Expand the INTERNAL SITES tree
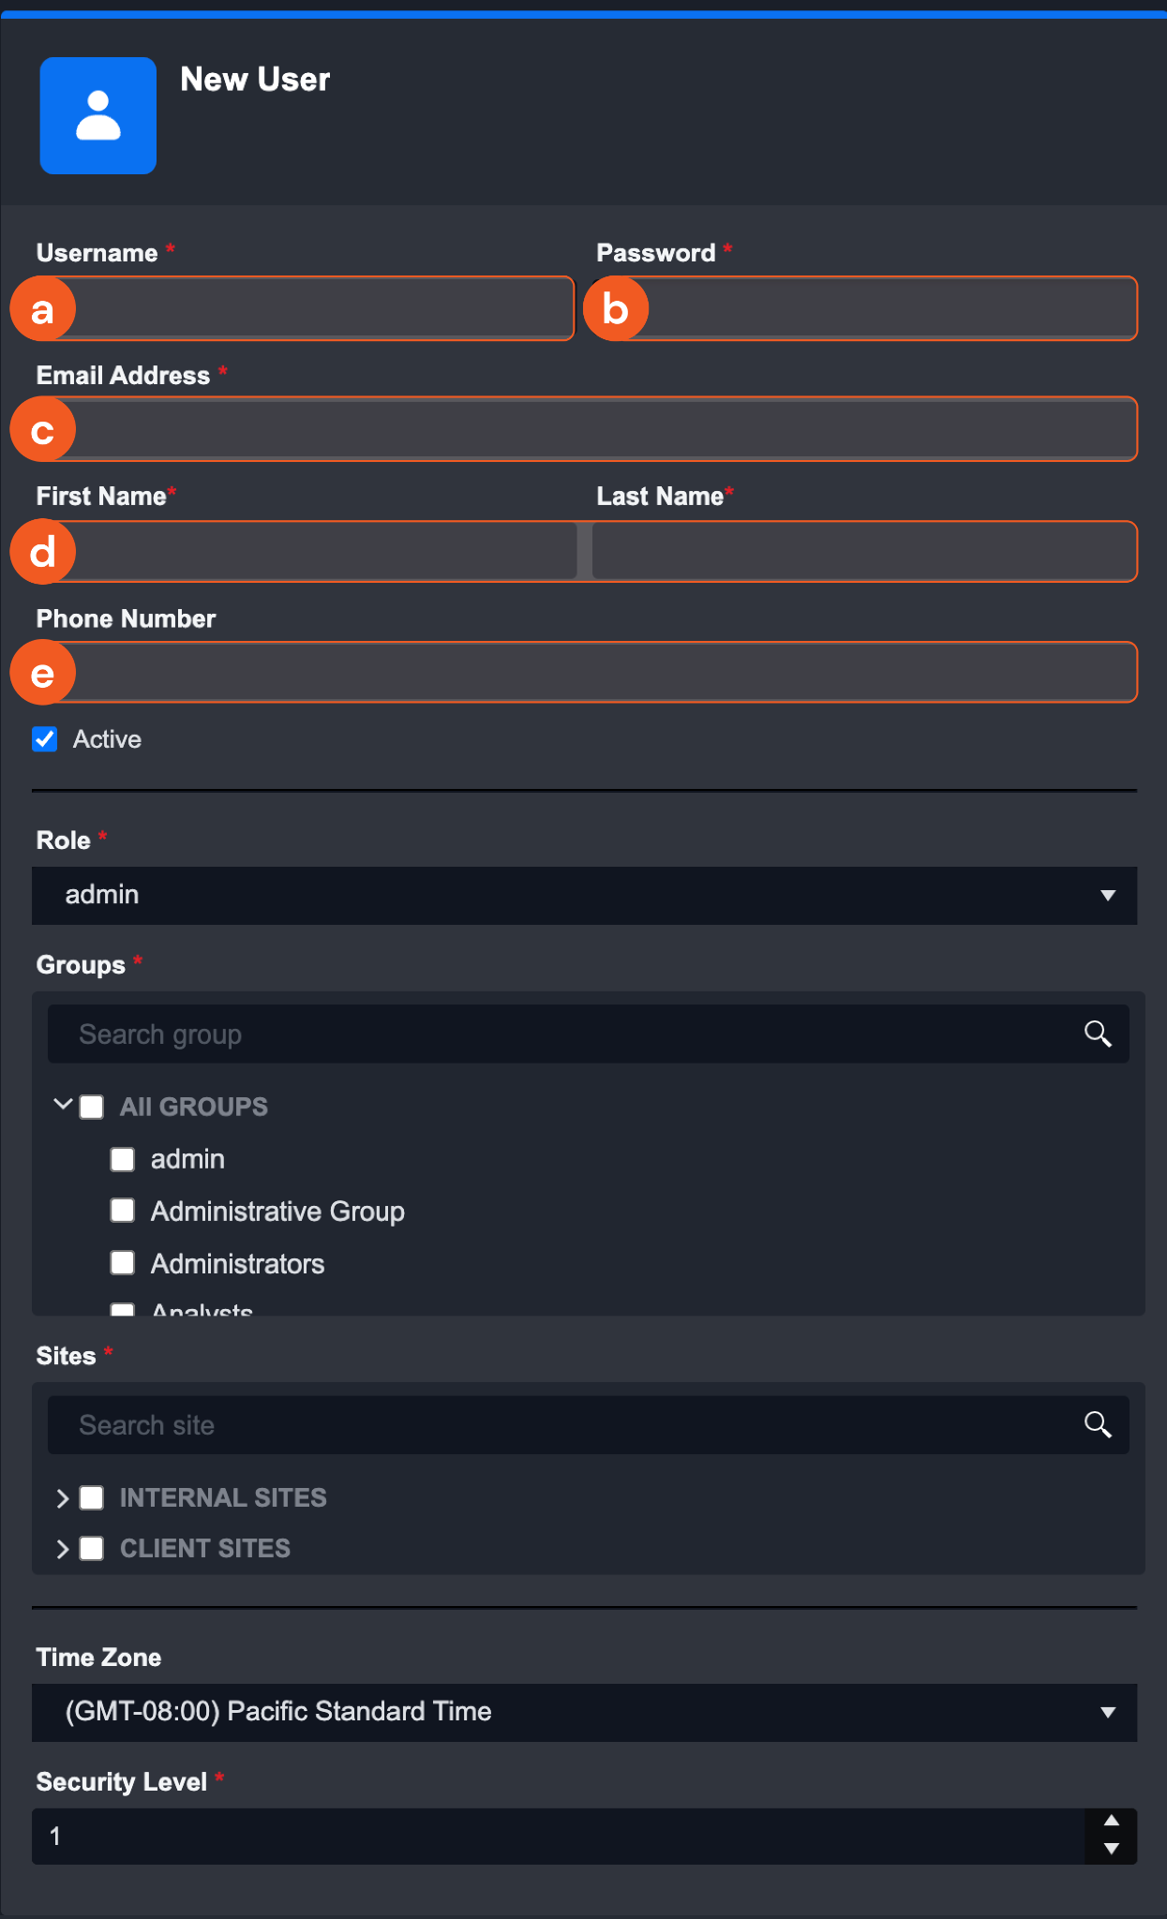The width and height of the screenshot is (1167, 1919). point(63,1497)
